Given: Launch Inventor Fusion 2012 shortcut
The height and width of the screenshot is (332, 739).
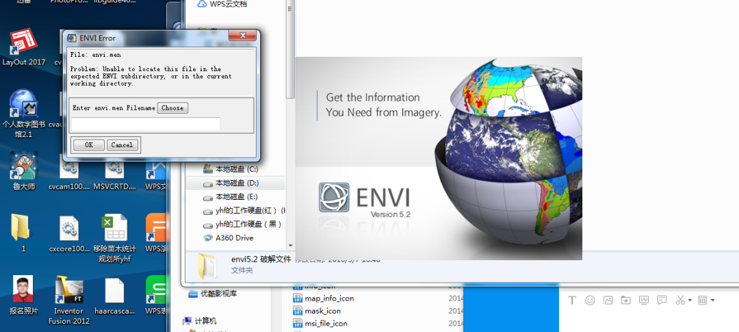Looking at the screenshot, I should click(x=69, y=301).
